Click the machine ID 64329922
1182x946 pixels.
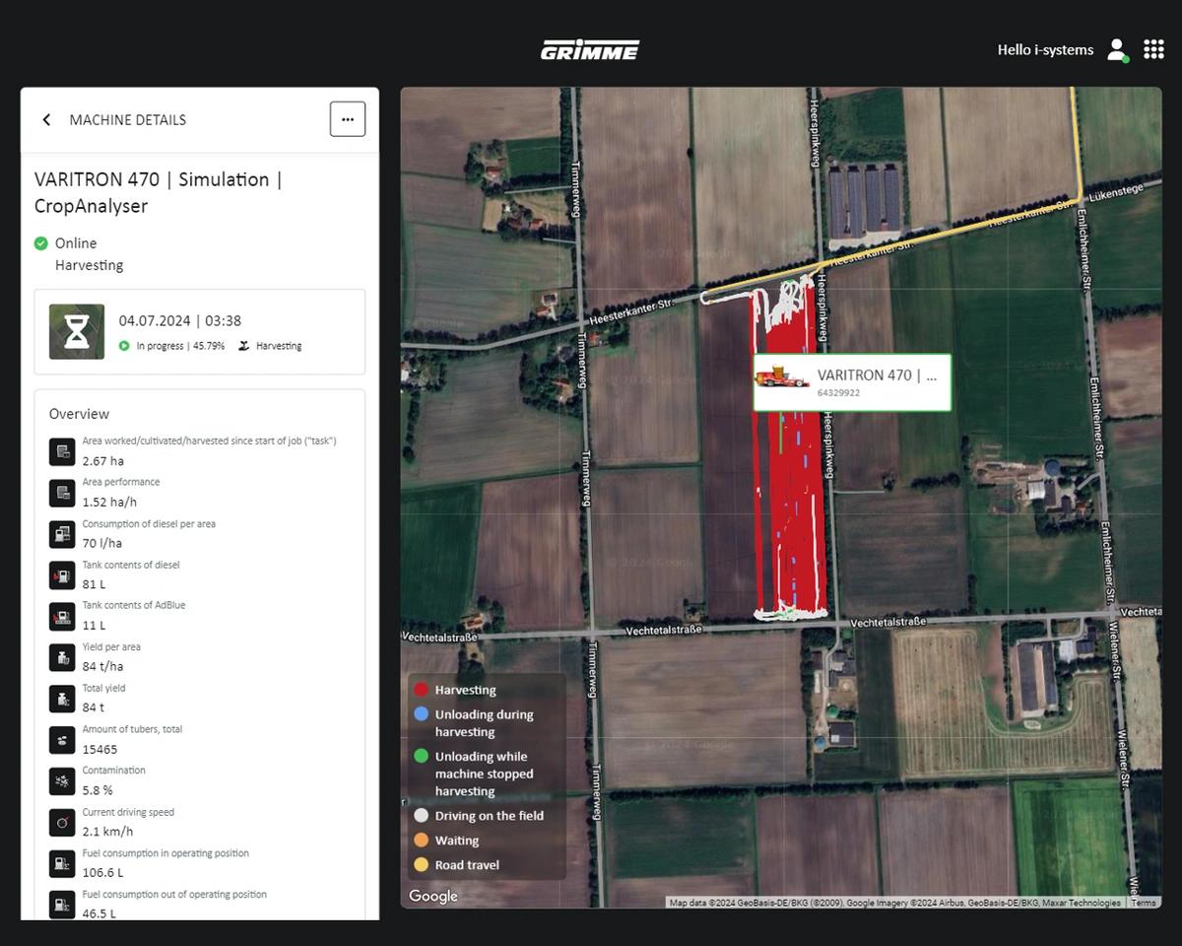[x=838, y=393]
